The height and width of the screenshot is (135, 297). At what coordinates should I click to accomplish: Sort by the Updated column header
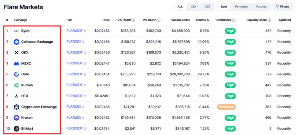[285, 20]
